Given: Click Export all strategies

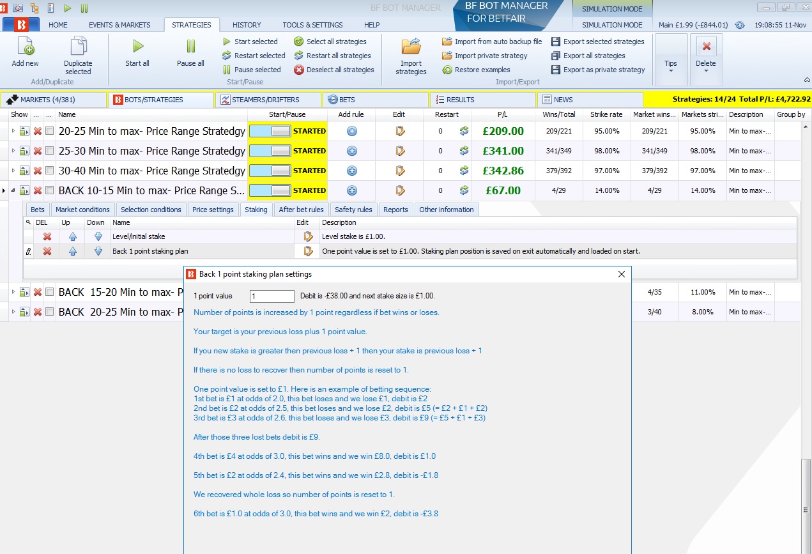Looking at the screenshot, I should click(x=588, y=56).
